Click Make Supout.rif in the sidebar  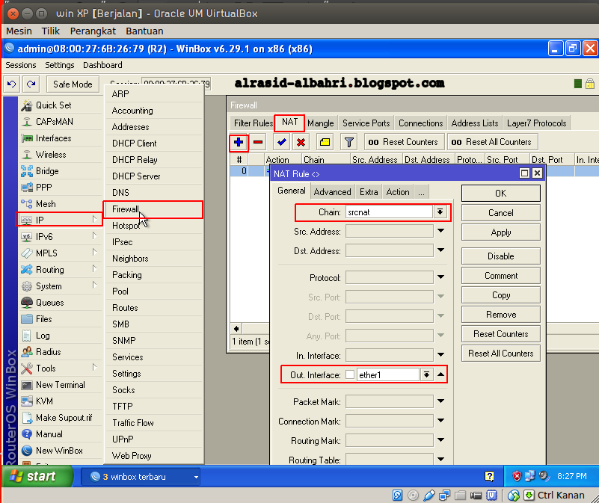pos(64,418)
